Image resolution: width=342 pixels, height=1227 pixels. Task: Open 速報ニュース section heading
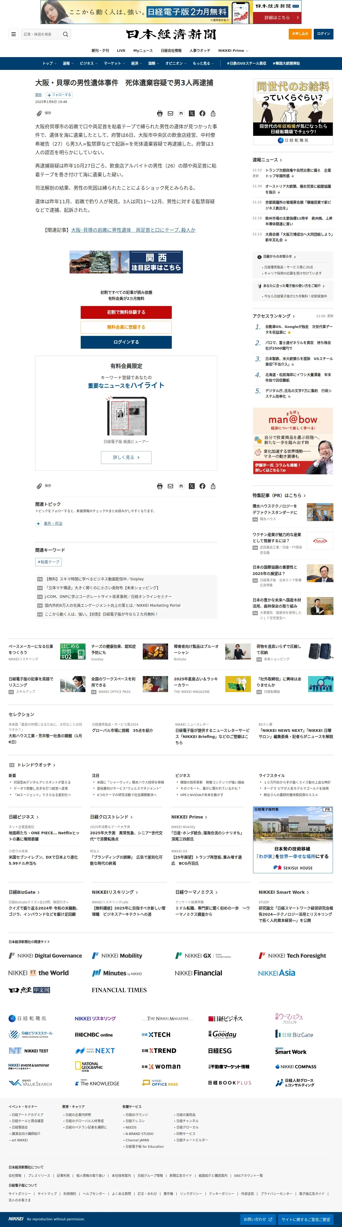(x=267, y=160)
